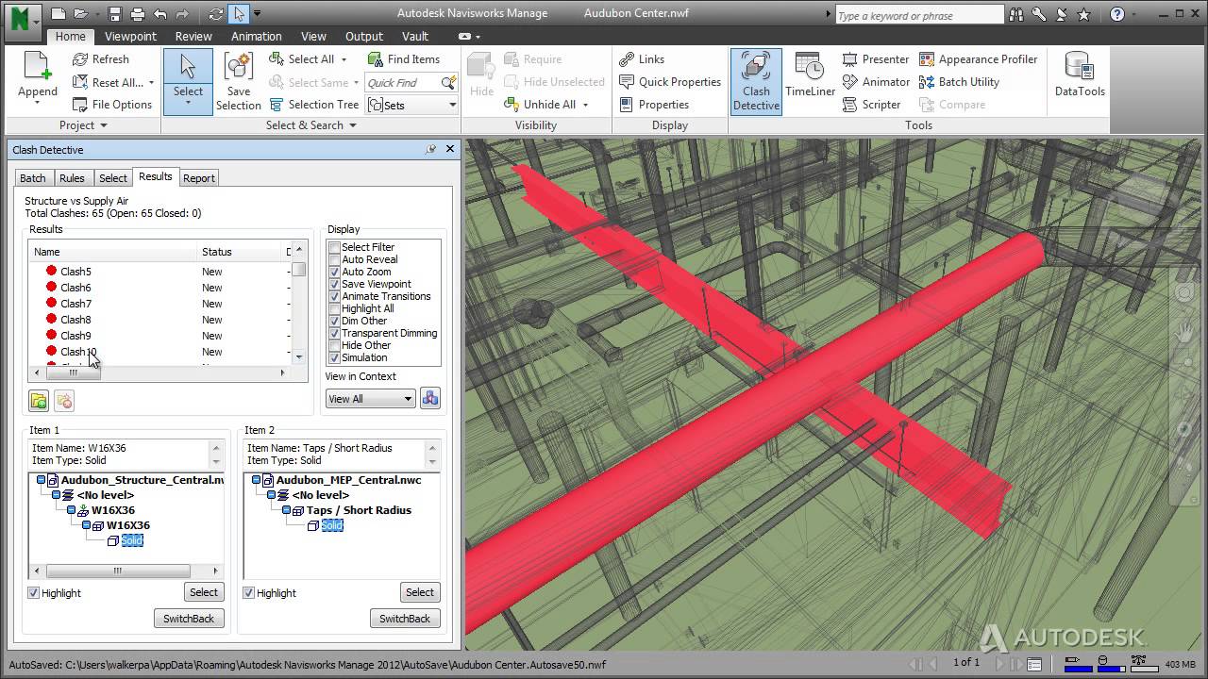Enable the Highlight All checkbox
Viewport: 1208px width, 679px height.
click(334, 308)
